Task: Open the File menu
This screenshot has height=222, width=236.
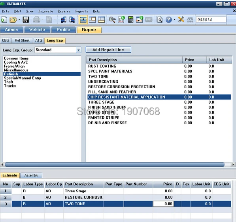Action: pos(6,11)
